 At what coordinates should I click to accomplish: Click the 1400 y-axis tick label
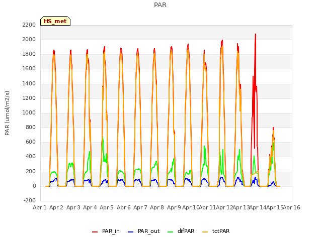[x=29, y=83]
